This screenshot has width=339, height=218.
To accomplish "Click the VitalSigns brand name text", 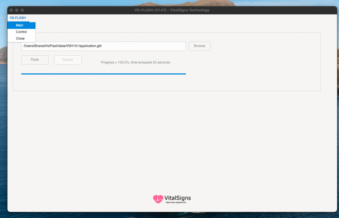I will pyautogui.click(x=177, y=198).
